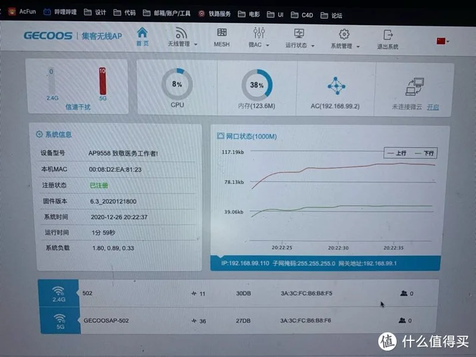Open the C4D bookmark folder
Screen dimensions: 476x357
point(302,15)
